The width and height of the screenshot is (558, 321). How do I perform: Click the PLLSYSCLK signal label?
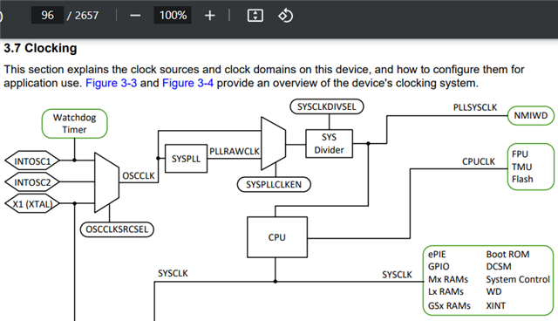pyautogui.click(x=474, y=107)
